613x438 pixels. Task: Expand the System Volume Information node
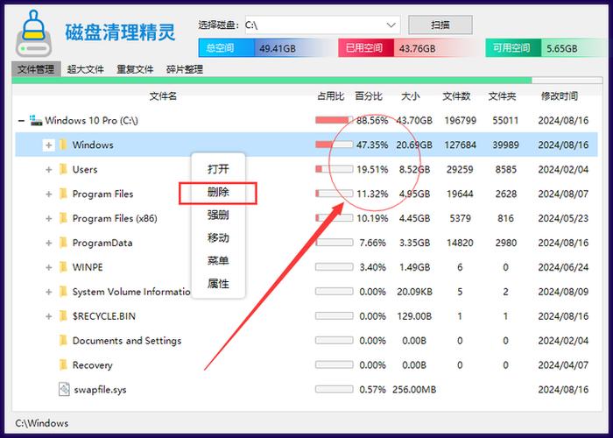48,292
